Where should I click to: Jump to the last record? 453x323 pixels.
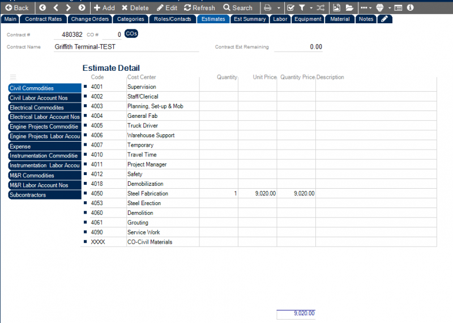(x=82, y=8)
